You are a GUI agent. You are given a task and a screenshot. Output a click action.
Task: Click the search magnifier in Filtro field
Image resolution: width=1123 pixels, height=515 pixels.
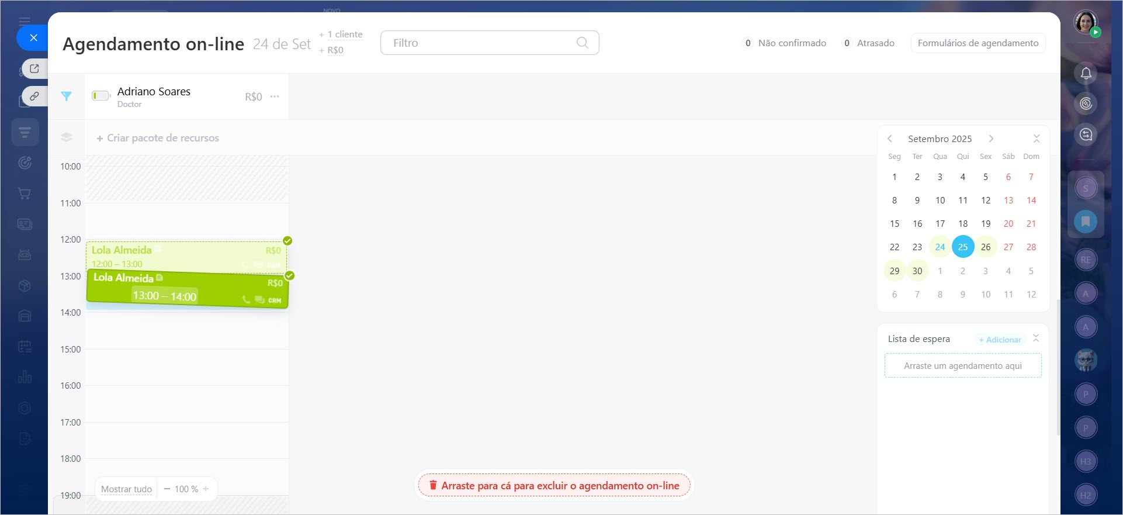pyautogui.click(x=582, y=43)
